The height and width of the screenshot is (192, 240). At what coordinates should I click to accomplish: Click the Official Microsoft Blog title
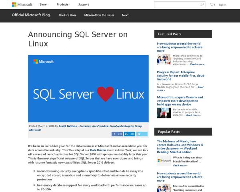(31, 15)
